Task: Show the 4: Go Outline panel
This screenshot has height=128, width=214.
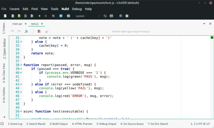Action: click(x=4, y=95)
